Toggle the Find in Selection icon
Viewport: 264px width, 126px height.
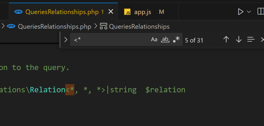[251, 40]
